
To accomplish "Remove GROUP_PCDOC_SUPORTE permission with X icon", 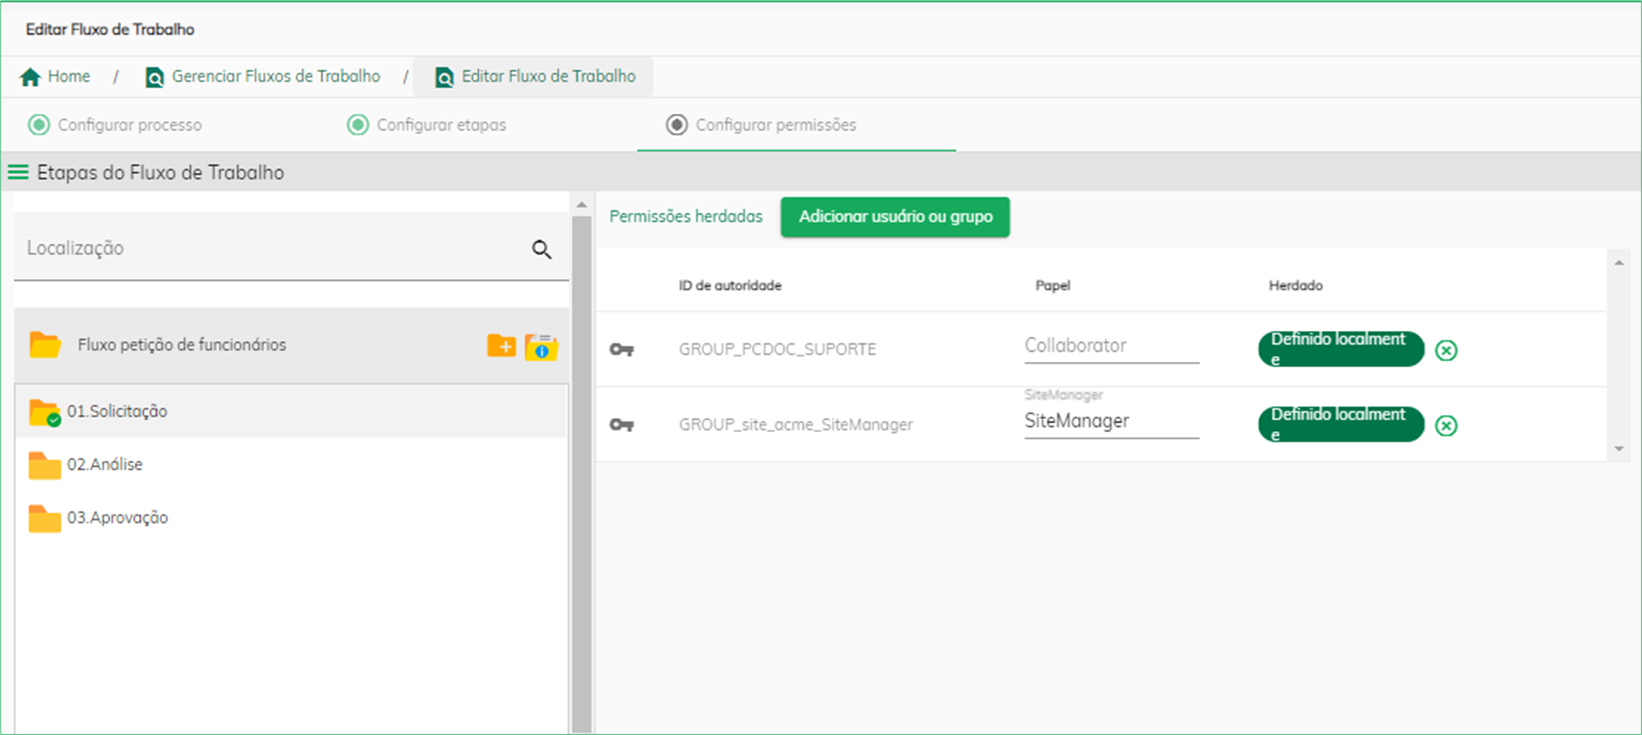I will [x=1447, y=350].
